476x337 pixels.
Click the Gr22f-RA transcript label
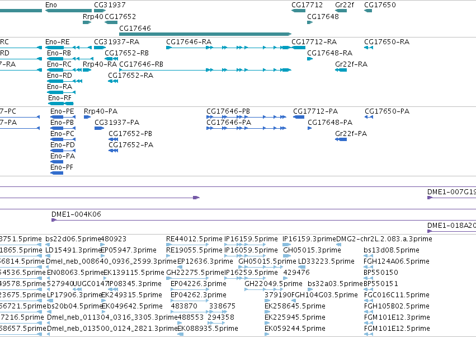coord(351,64)
